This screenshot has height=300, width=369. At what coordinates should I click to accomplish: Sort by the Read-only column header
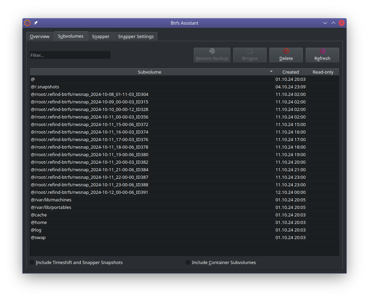[323, 72]
